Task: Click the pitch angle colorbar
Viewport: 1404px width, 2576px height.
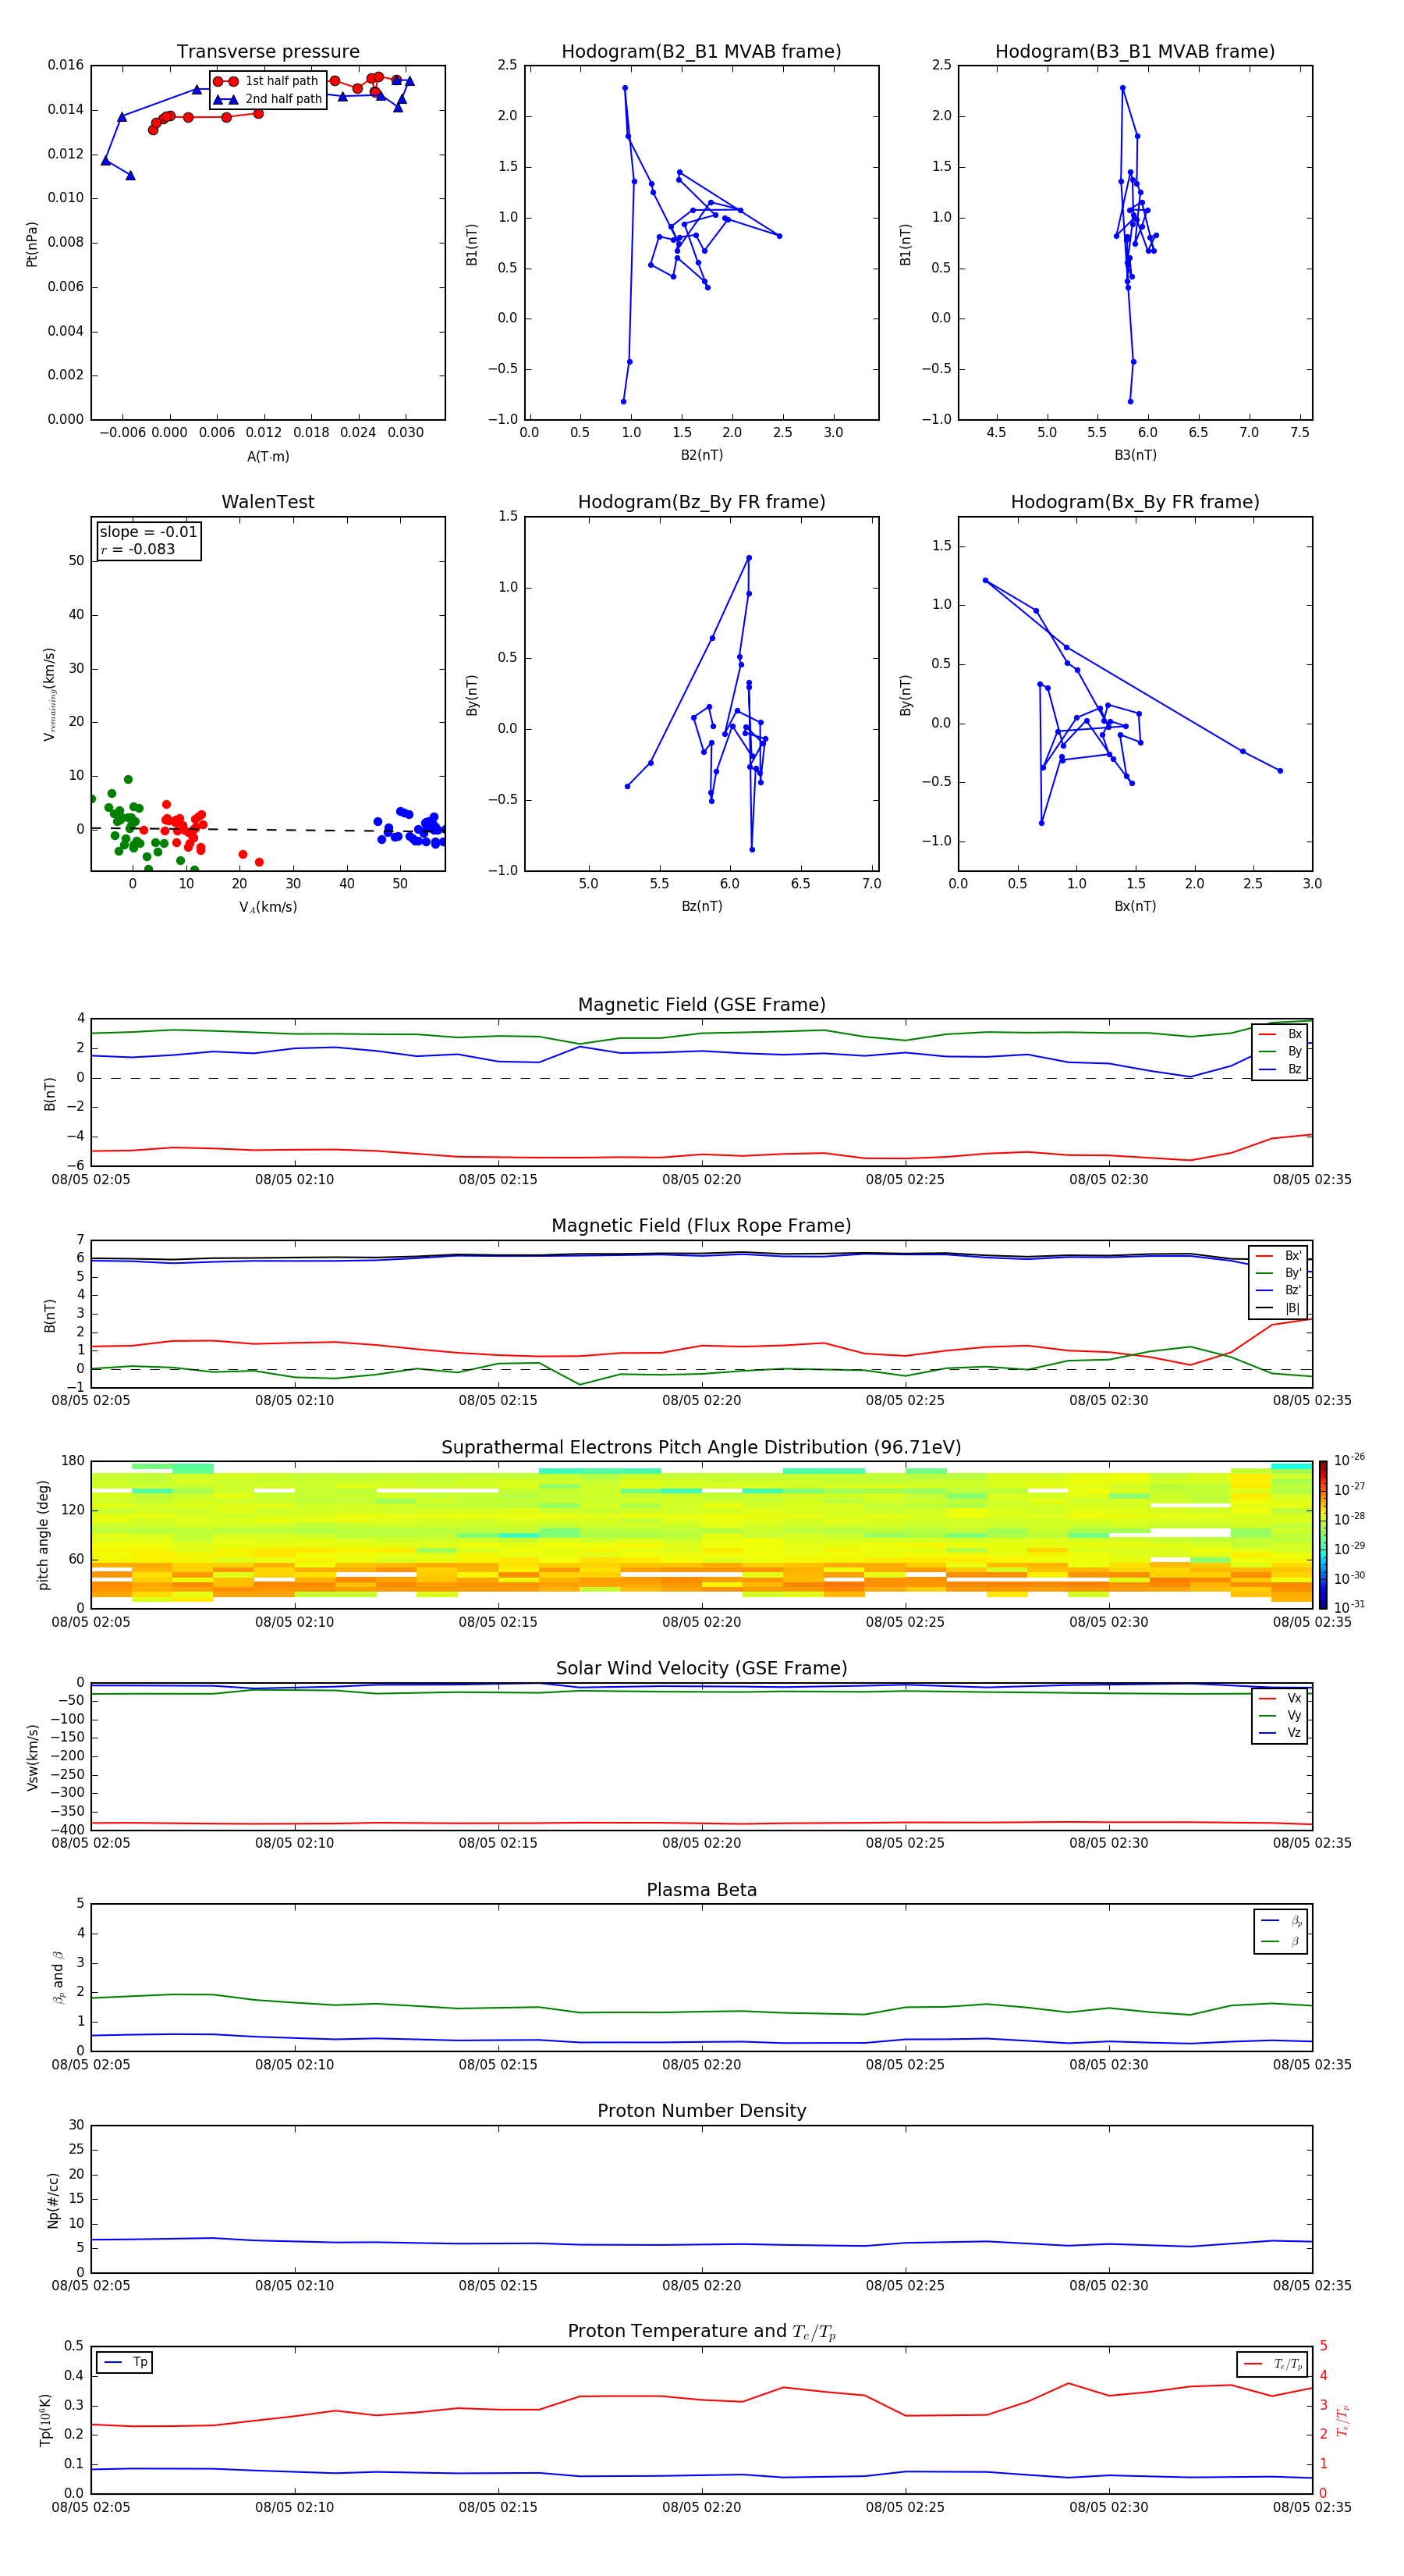Action: click(x=1323, y=1534)
